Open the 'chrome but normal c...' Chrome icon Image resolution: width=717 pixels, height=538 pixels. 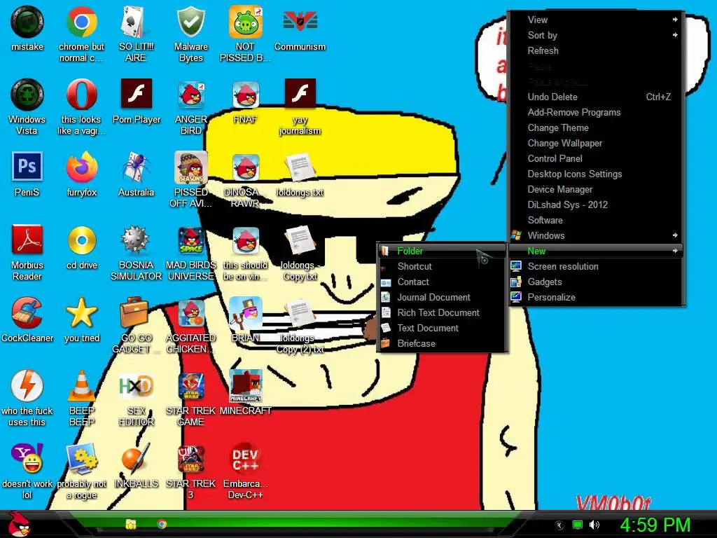81,22
